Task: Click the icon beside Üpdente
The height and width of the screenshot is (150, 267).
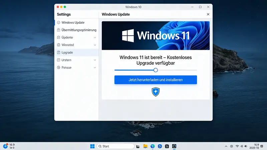Action: pos(59,37)
